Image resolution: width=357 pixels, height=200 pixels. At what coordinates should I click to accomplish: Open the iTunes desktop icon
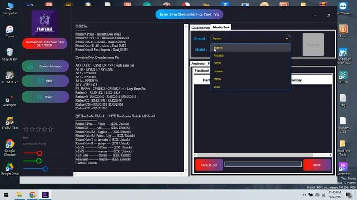click(9, 32)
